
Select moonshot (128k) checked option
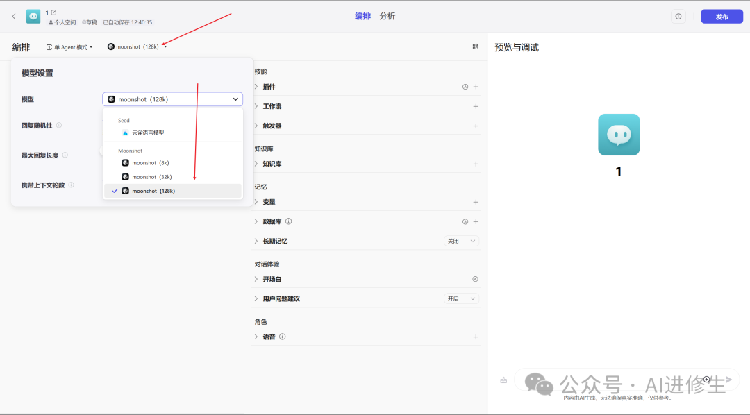173,191
